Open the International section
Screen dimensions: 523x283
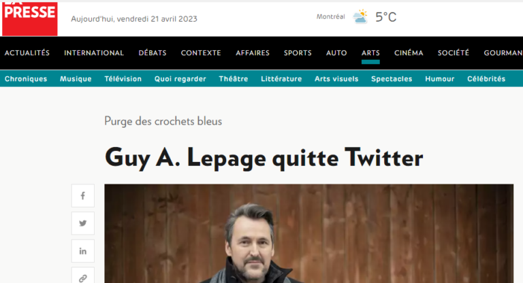tap(94, 53)
